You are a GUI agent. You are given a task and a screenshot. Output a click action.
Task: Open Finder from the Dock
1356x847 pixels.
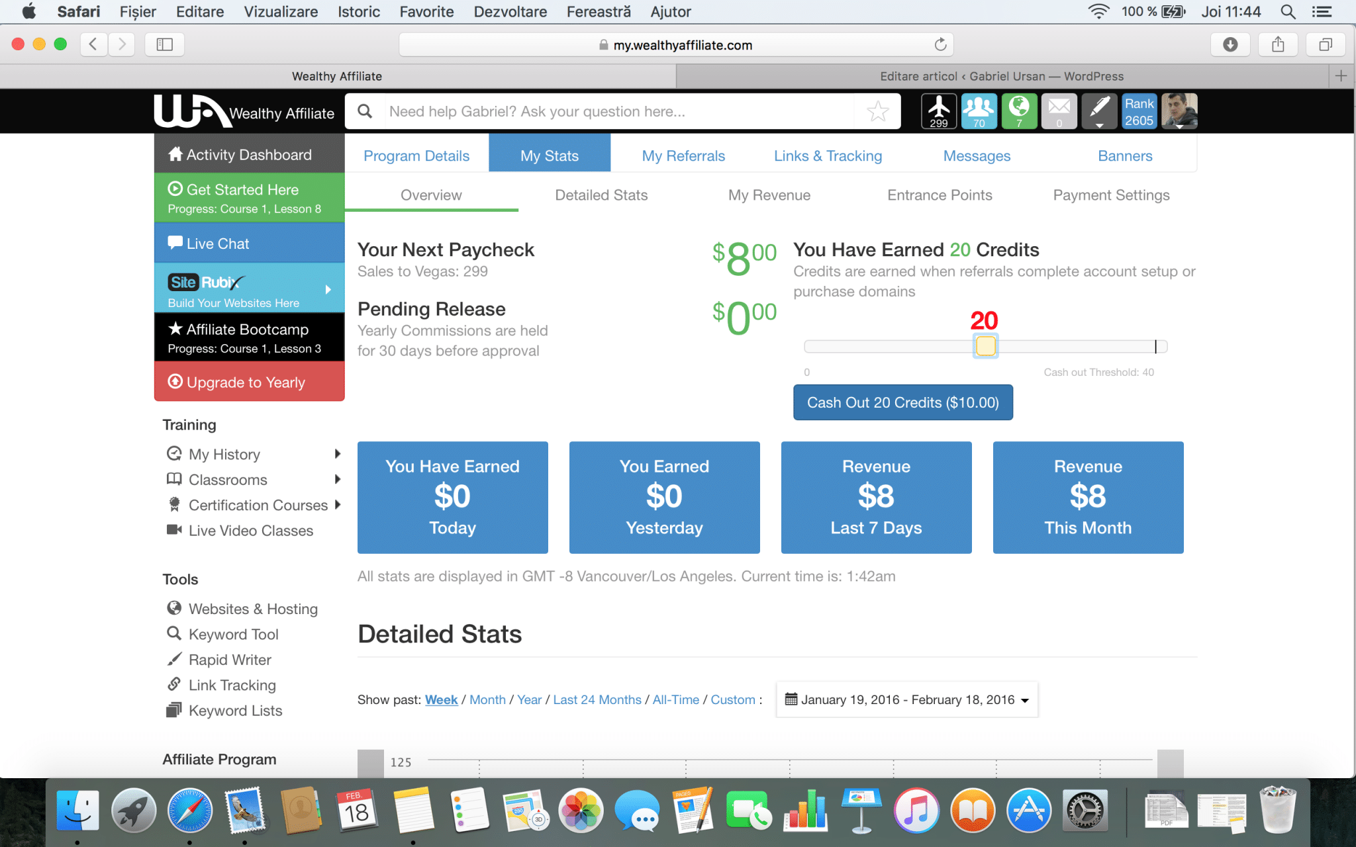77,811
